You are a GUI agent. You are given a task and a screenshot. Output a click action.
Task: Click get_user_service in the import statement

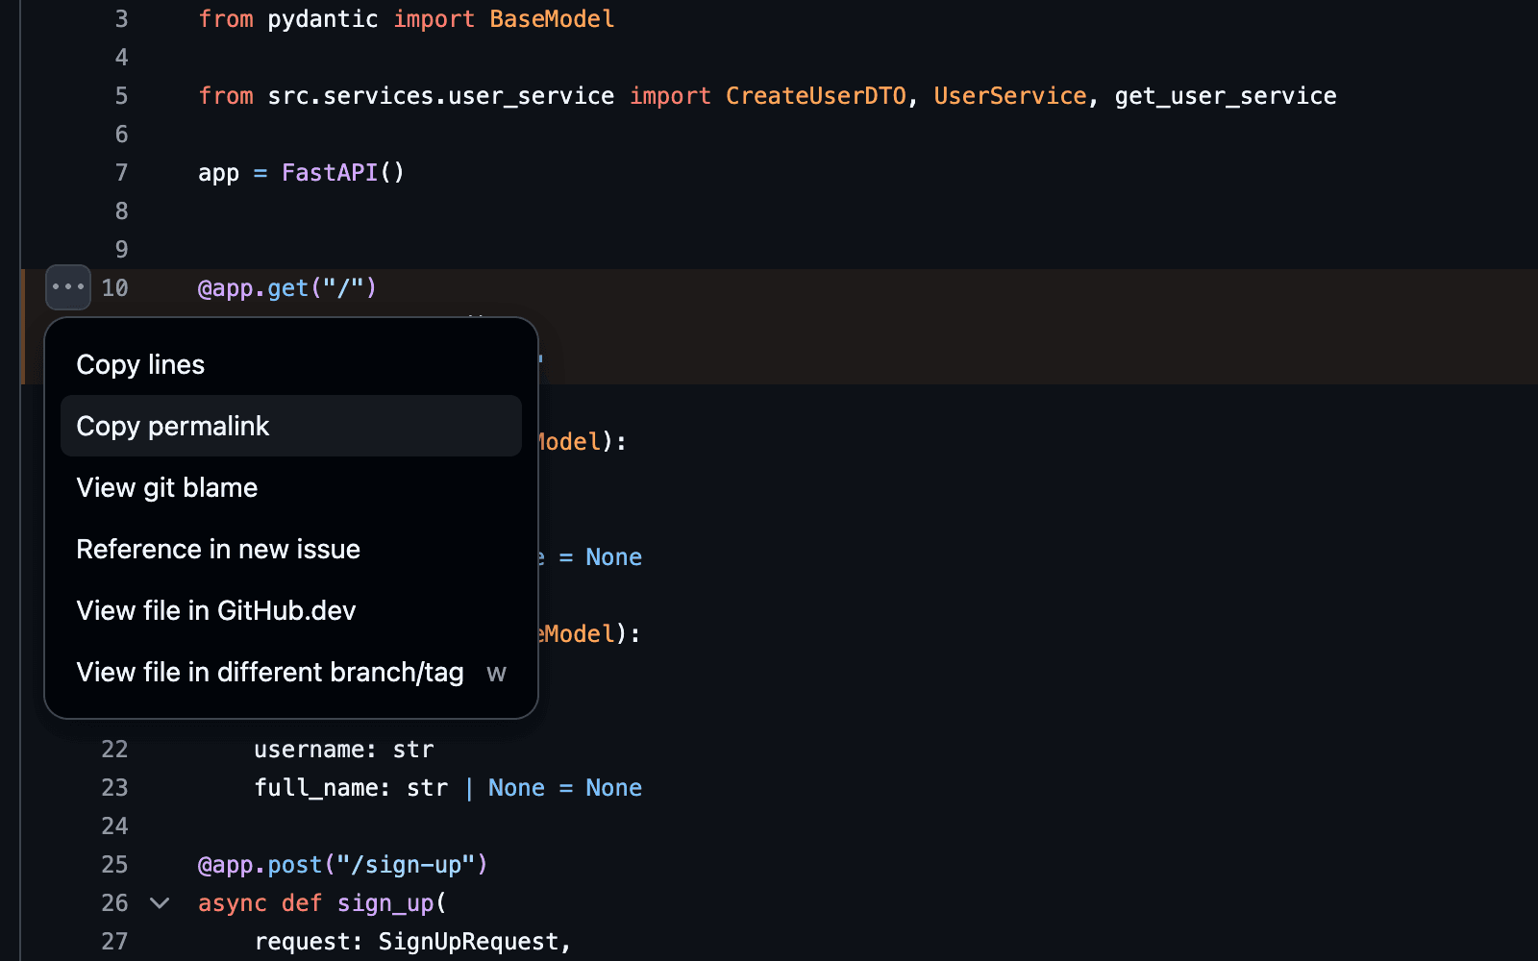[1225, 95]
